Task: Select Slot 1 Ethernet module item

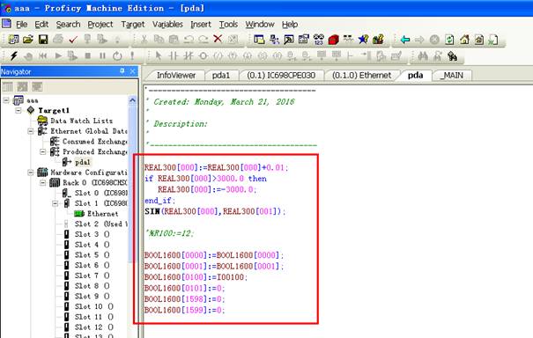Action: [x=103, y=214]
